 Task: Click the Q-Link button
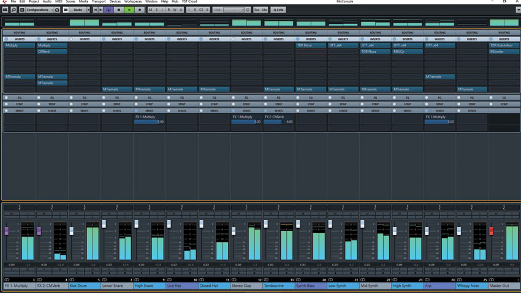tap(278, 10)
